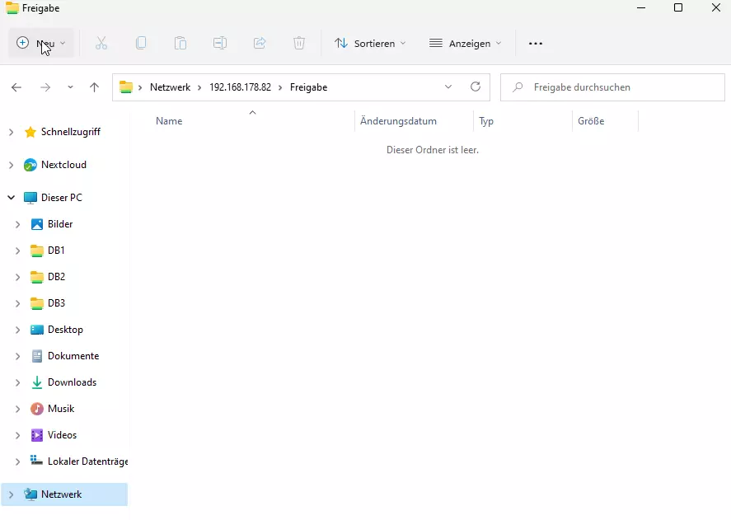The height and width of the screenshot is (520, 731).
Task: Click the Netzwerk breadcrumb in address bar
Action: 170,87
